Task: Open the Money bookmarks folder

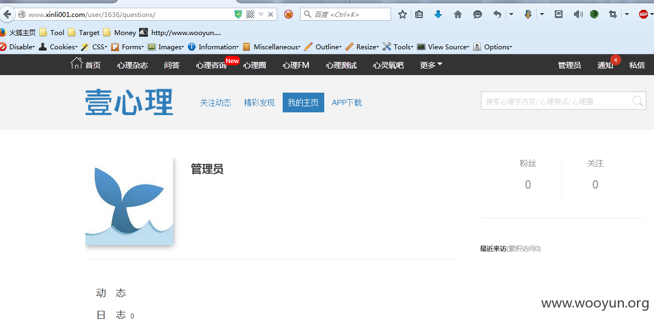Action: pyautogui.click(x=120, y=32)
